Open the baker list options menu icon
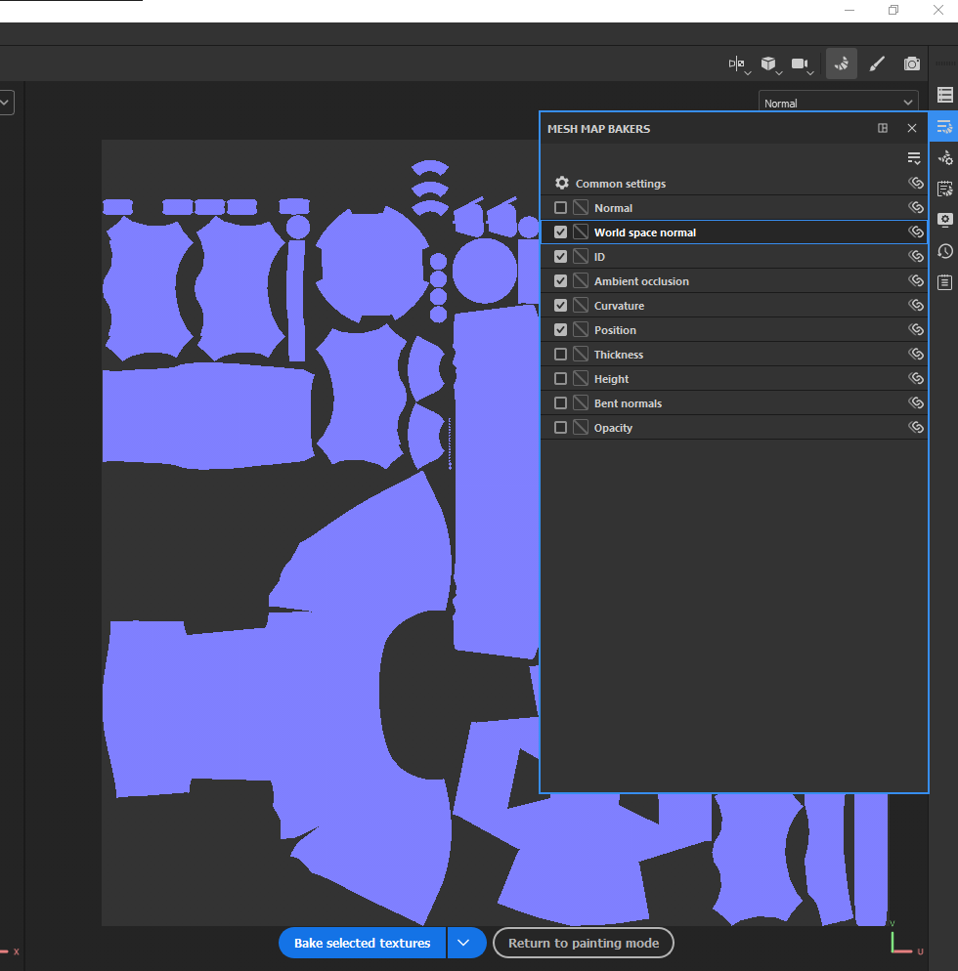 click(914, 158)
